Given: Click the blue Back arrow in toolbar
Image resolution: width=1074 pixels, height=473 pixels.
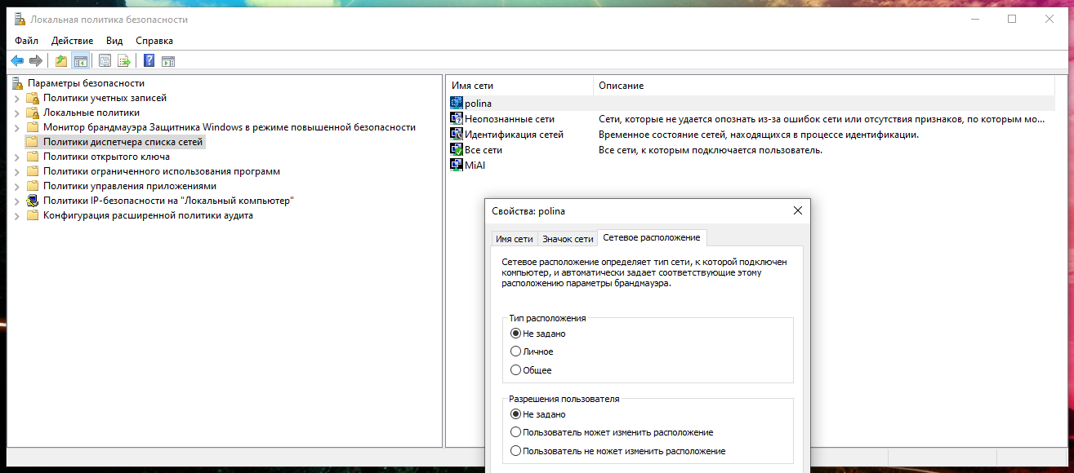Looking at the screenshot, I should [x=17, y=60].
